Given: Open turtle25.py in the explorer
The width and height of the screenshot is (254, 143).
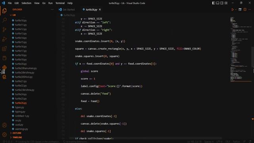Looking at the screenshot, I should (21, 99).
